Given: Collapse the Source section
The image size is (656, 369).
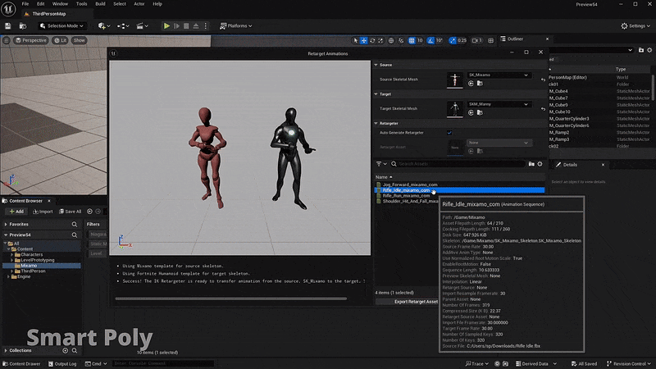Looking at the screenshot, I should click(x=376, y=65).
